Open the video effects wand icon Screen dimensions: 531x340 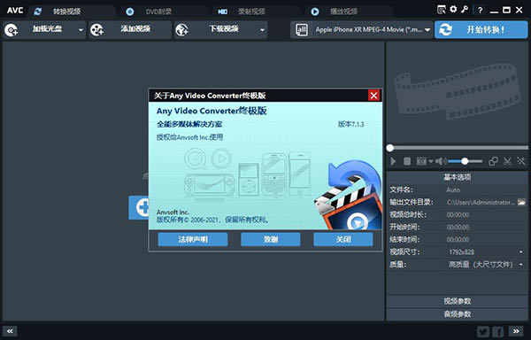click(521, 161)
